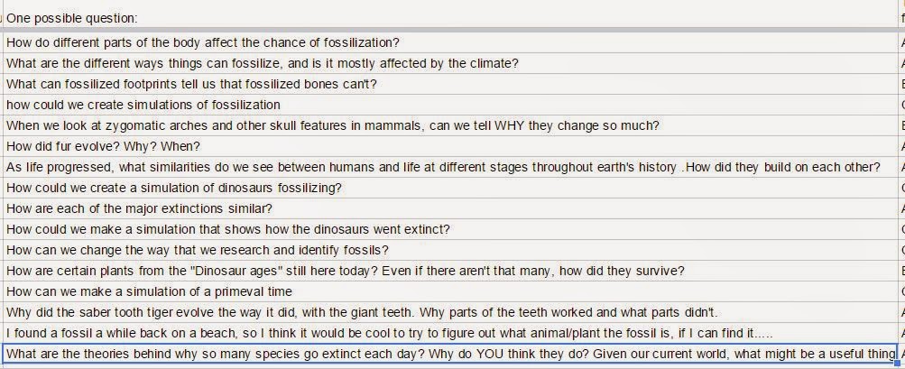Screen dimensions: 905x369
Task: Select the "How did fur evolve?" cell
Action: pos(451,147)
